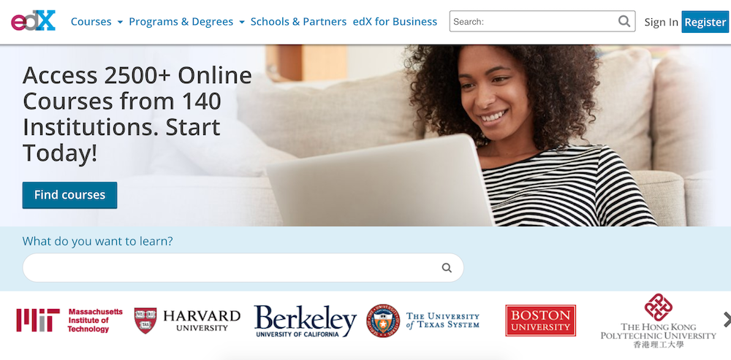Screen dimensions: 731x360
Task: Click the Boston University logo
Action: pyautogui.click(x=541, y=321)
